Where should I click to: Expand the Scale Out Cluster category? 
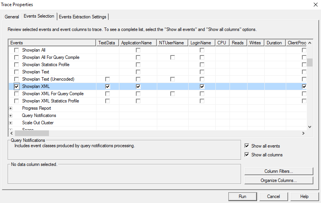pyautogui.click(x=11, y=123)
